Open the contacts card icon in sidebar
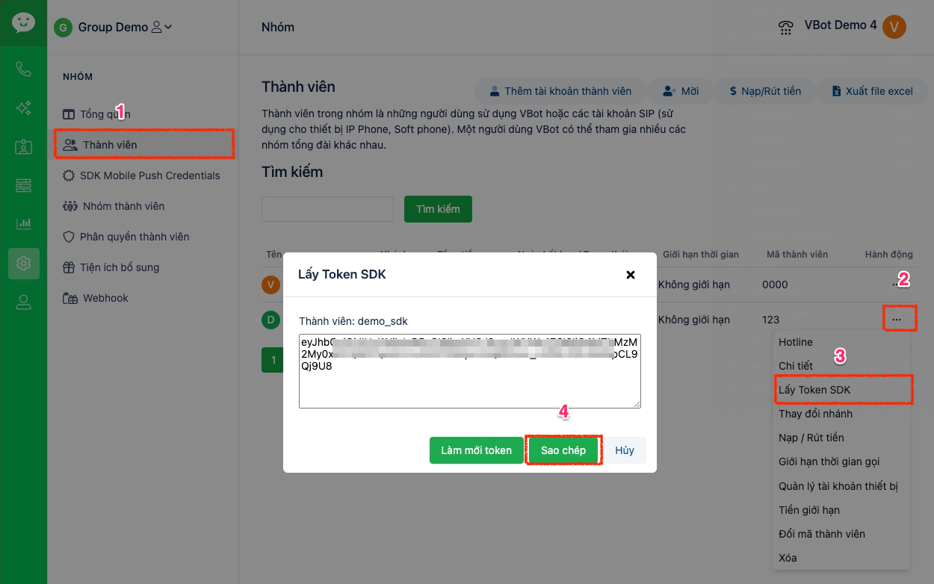The image size is (934, 584). [23, 147]
